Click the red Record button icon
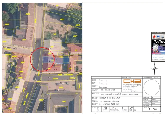 pos(154,37)
